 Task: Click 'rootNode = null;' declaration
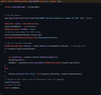tap(28, 29)
